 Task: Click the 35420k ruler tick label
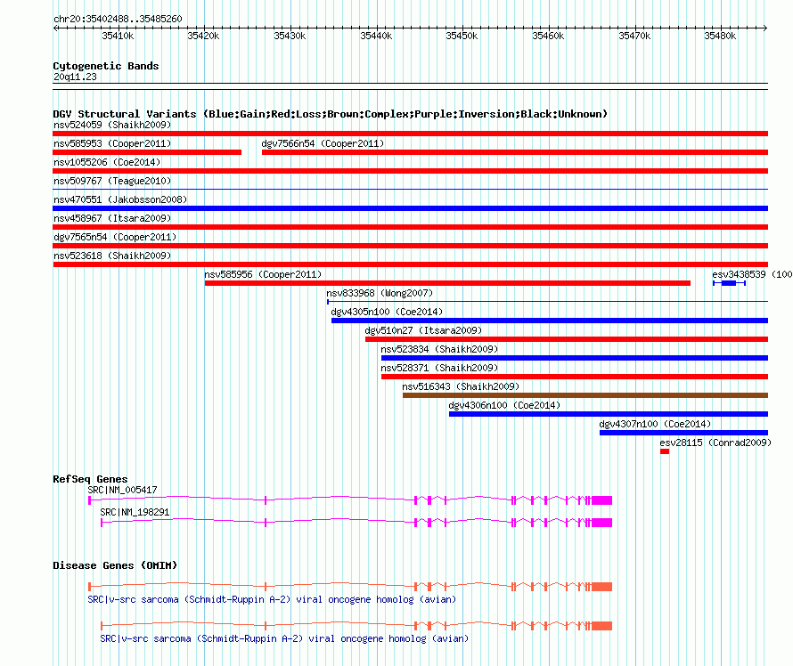tap(203, 36)
